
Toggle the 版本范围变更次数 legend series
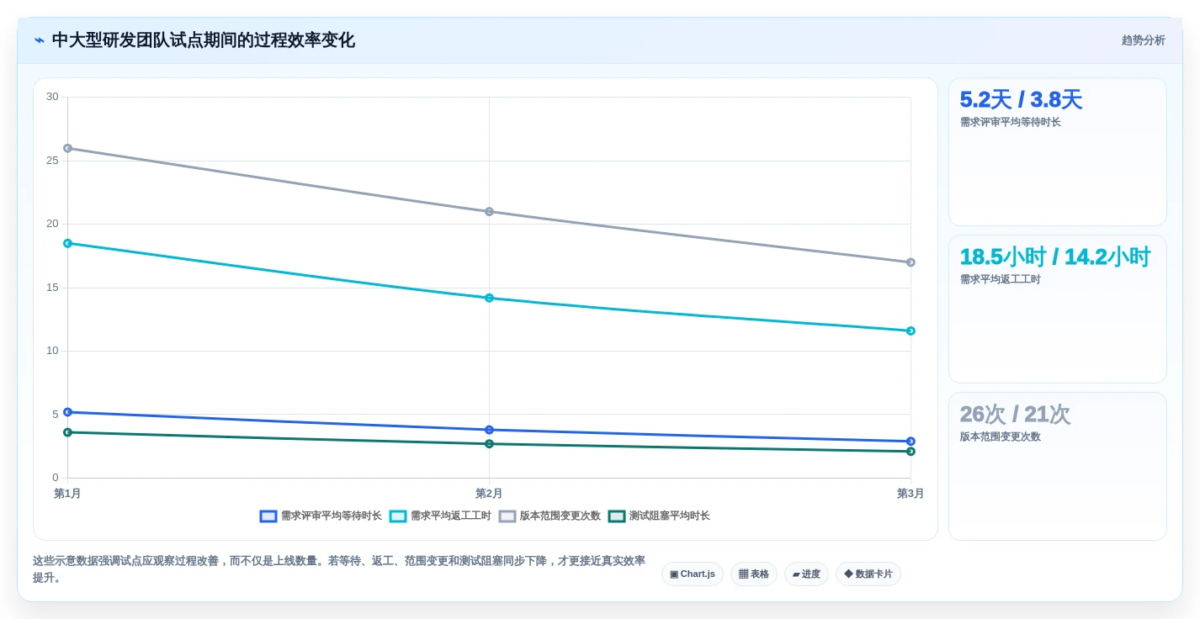click(x=550, y=516)
